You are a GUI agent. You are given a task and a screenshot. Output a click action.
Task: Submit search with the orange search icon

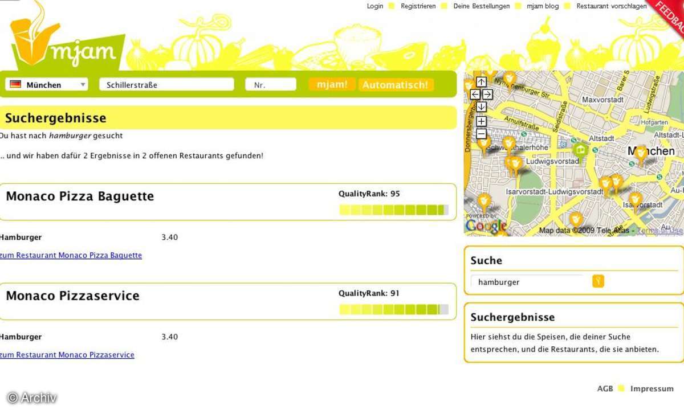click(598, 281)
